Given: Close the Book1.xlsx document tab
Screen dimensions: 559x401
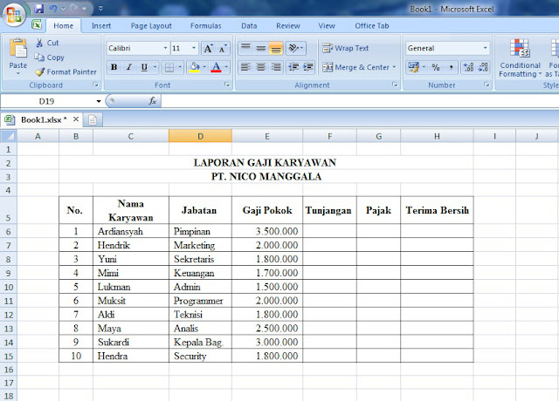Looking at the screenshot, I should pos(76,119).
